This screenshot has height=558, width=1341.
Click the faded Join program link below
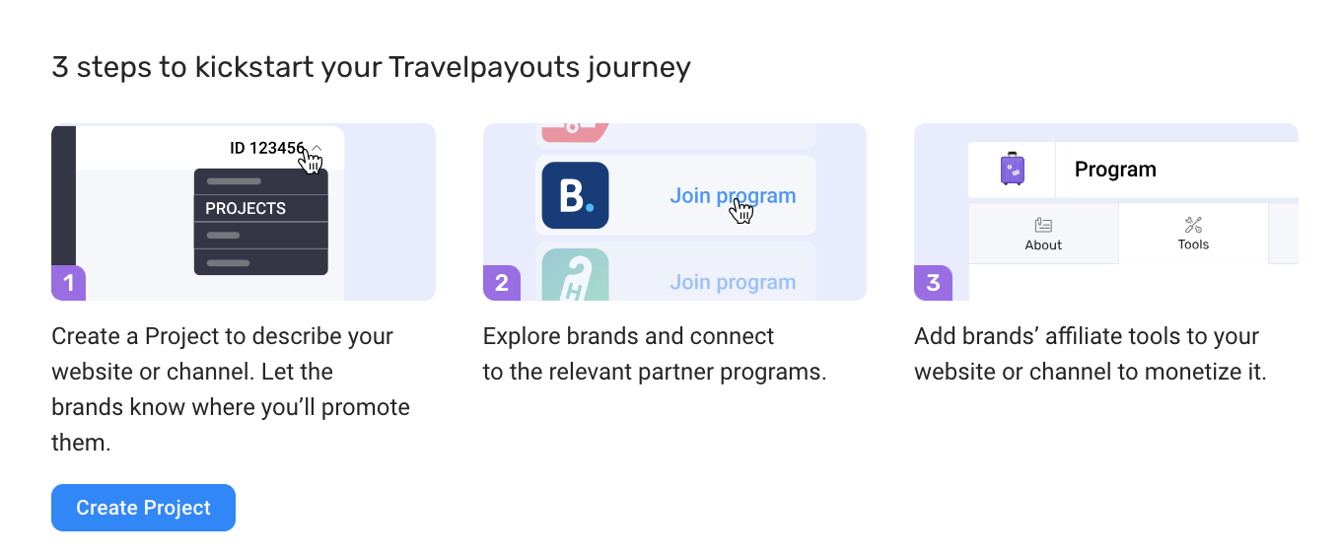point(733,282)
